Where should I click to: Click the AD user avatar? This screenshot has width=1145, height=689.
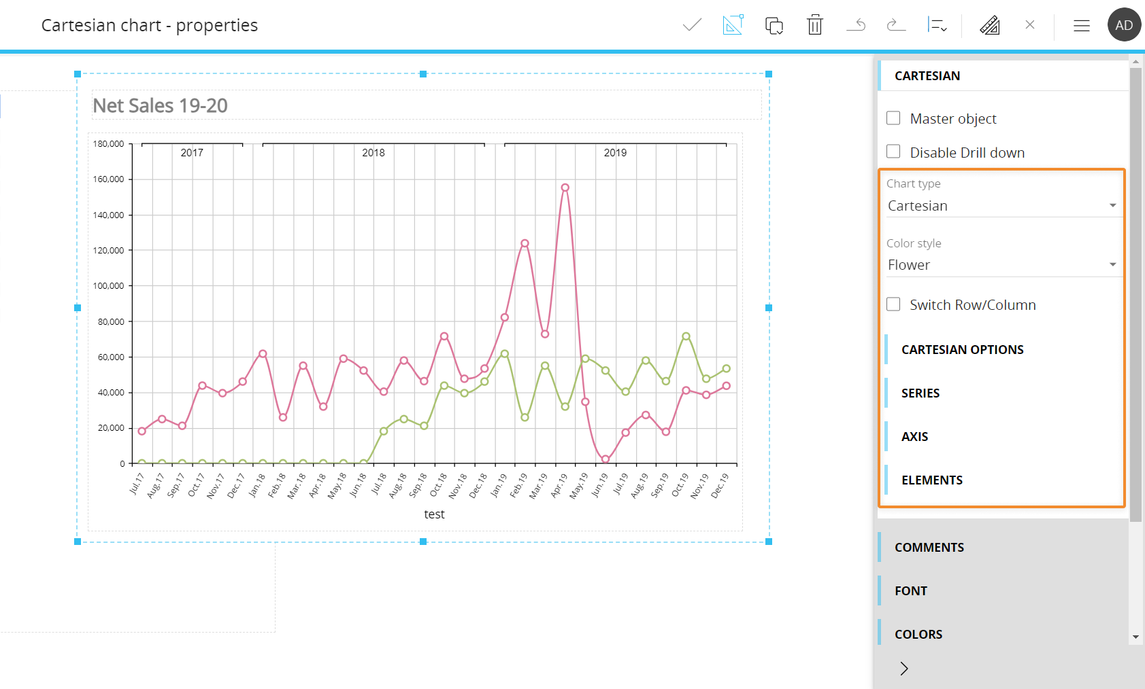click(x=1124, y=25)
